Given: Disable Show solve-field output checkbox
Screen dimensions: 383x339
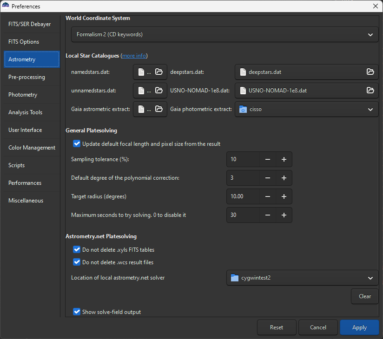Looking at the screenshot, I should [77, 312].
